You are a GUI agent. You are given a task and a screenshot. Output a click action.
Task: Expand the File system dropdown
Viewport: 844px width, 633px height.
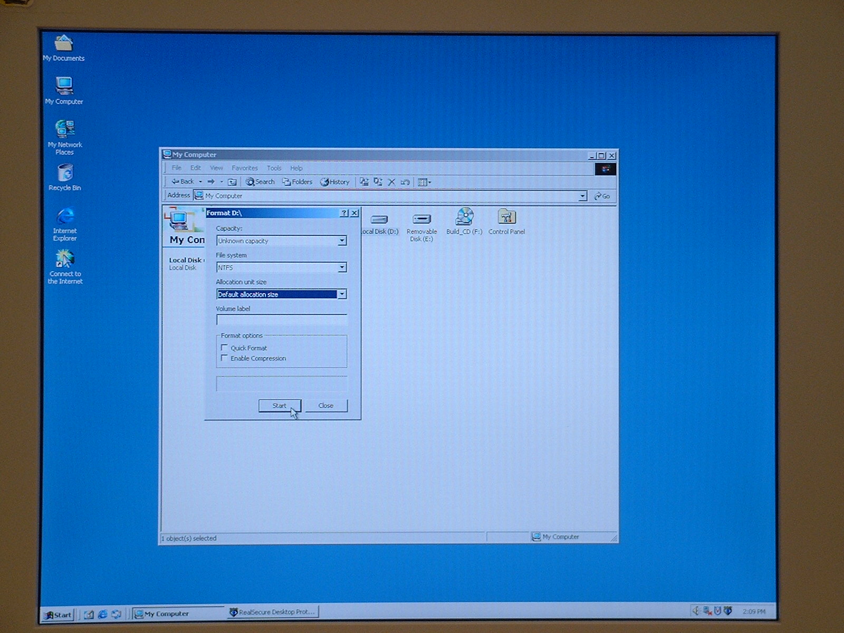[x=342, y=267]
